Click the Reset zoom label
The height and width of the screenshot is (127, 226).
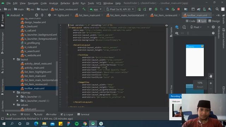point(200,87)
